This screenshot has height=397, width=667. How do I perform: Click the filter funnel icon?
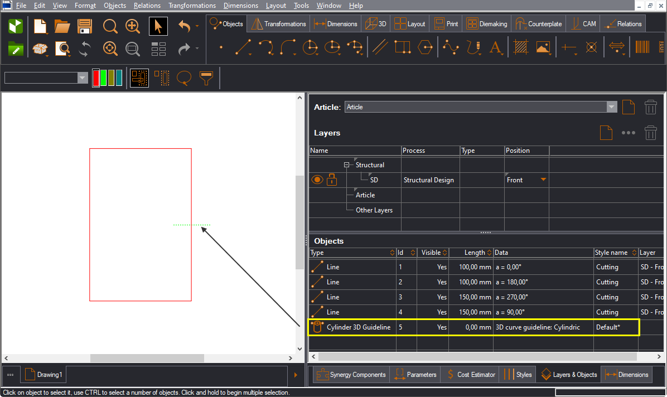(x=206, y=78)
